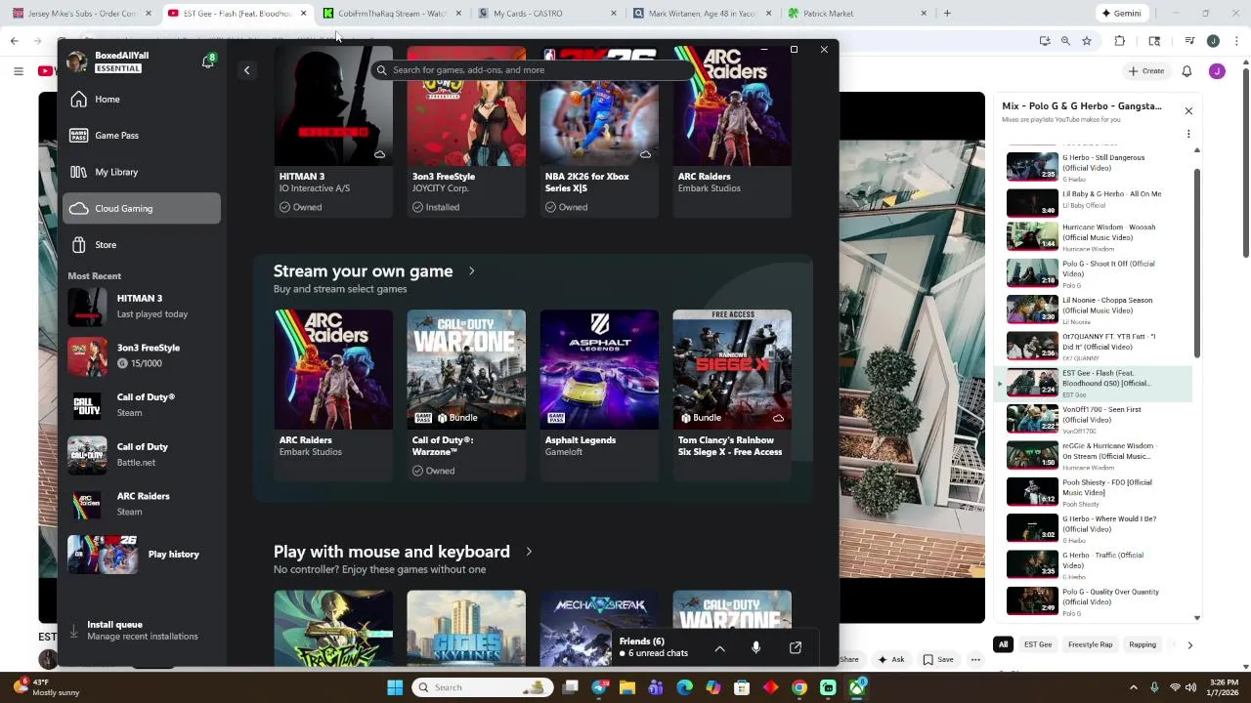Open File Explorer from taskbar

tap(627, 687)
